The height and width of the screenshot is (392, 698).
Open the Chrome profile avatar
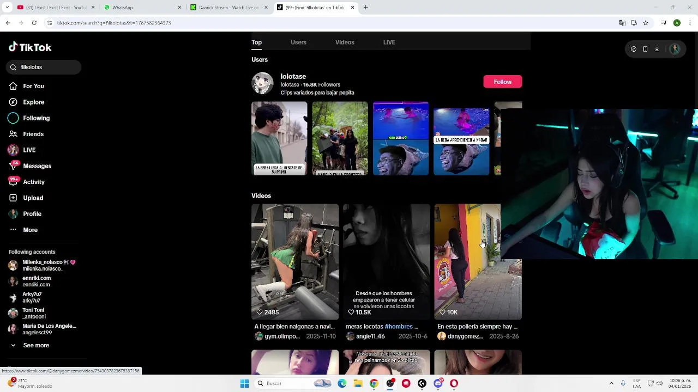pos(677,23)
